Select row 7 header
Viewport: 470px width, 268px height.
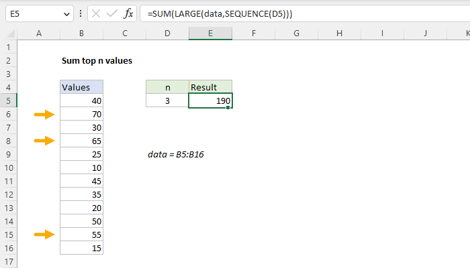pyautogui.click(x=8, y=128)
